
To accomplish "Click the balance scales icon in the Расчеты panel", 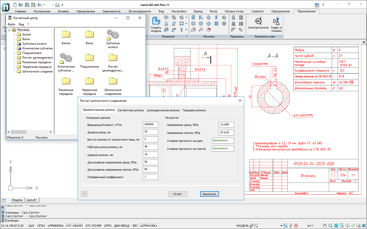I will (x=209, y=17).
